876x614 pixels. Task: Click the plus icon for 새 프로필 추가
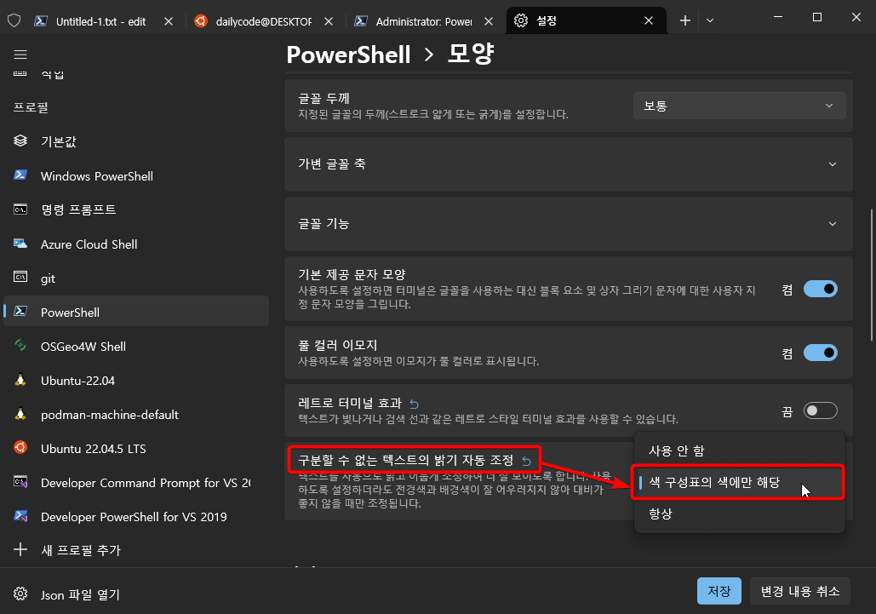[x=20, y=550]
